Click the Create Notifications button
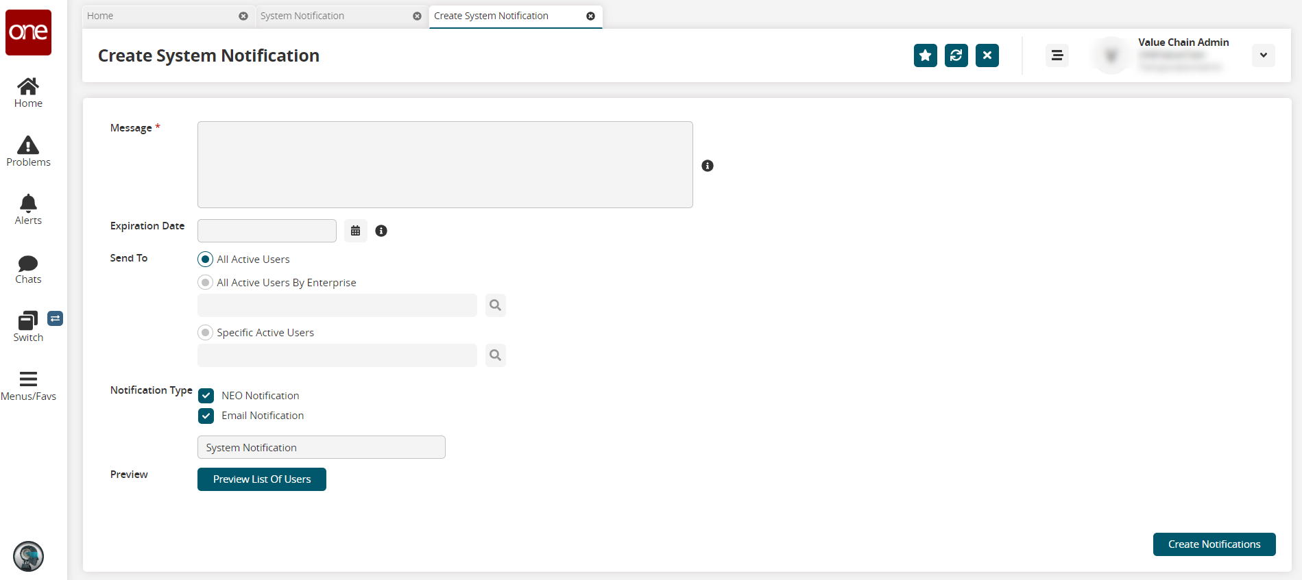The height and width of the screenshot is (580, 1302). 1214,544
